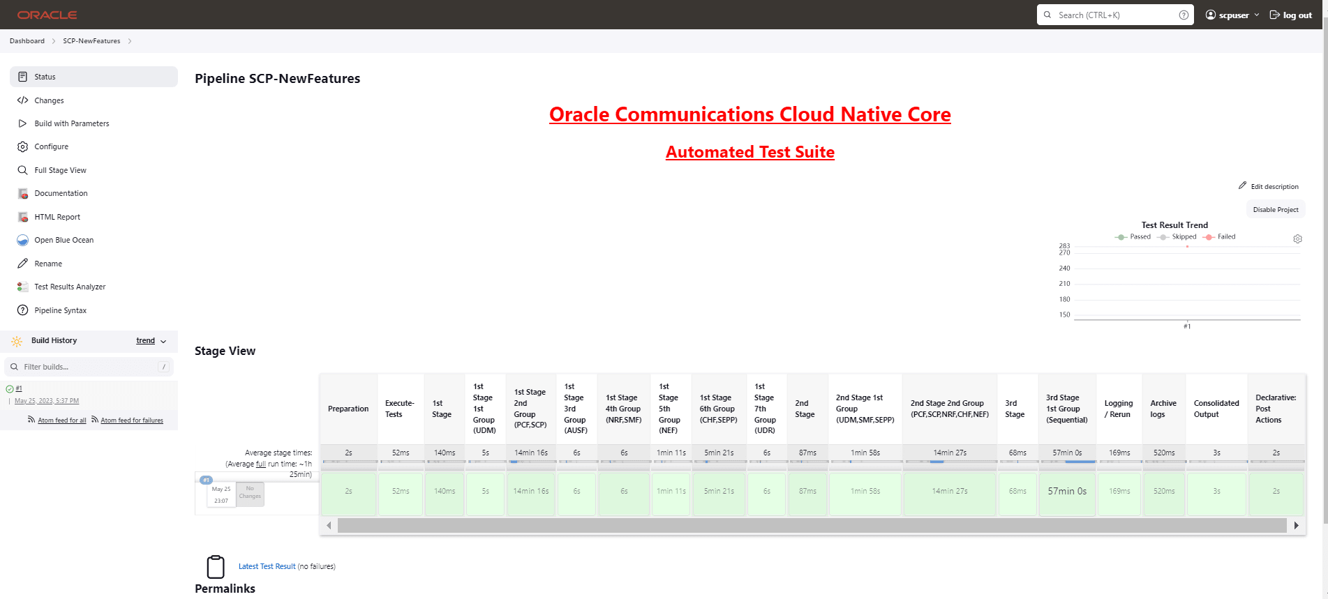The width and height of the screenshot is (1328, 599).
Task: Go to Dashboard breadcrumb
Action: click(x=27, y=41)
